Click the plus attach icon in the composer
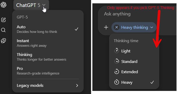This screenshot has width=177, height=94. coord(106,27)
